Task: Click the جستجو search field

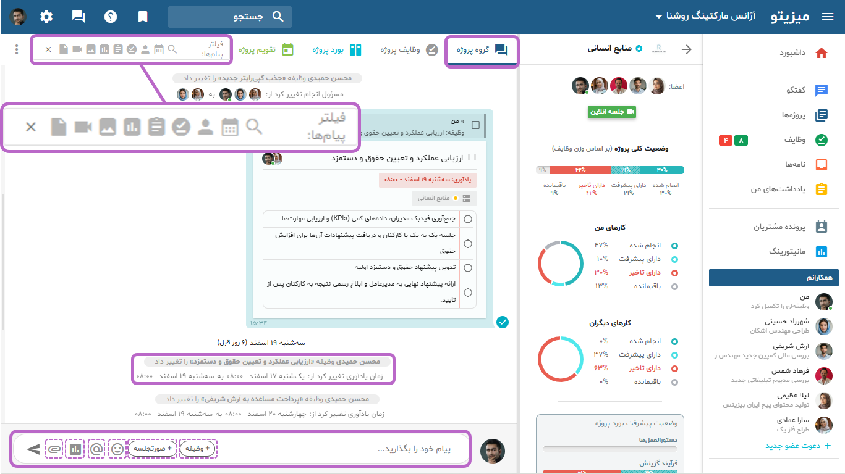Action: [x=230, y=17]
